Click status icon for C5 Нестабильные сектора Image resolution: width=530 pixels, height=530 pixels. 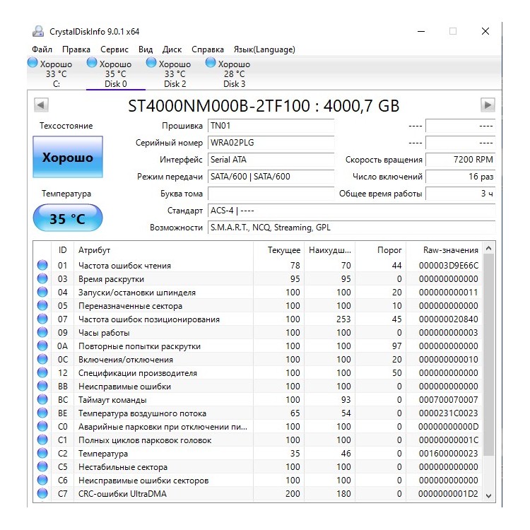click(42, 467)
